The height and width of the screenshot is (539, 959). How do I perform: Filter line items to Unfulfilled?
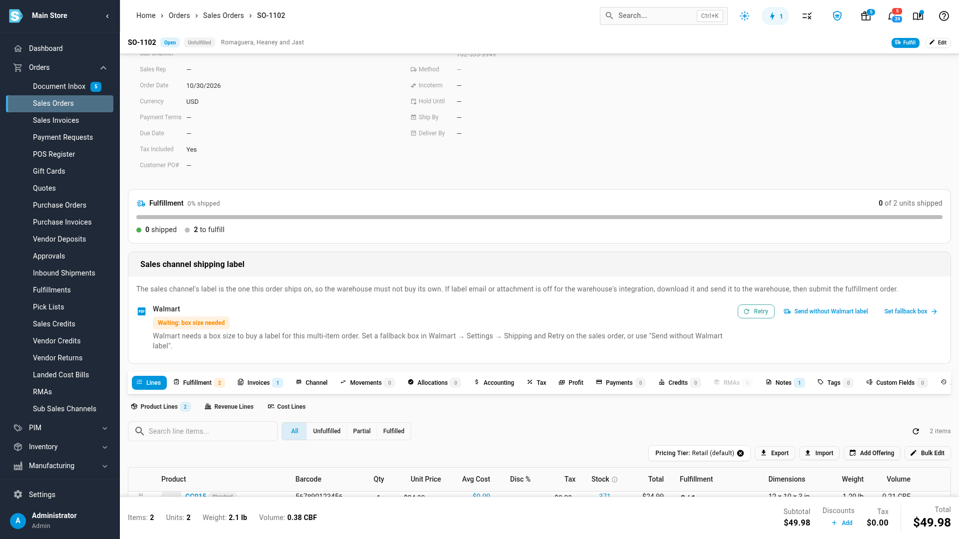click(x=327, y=431)
